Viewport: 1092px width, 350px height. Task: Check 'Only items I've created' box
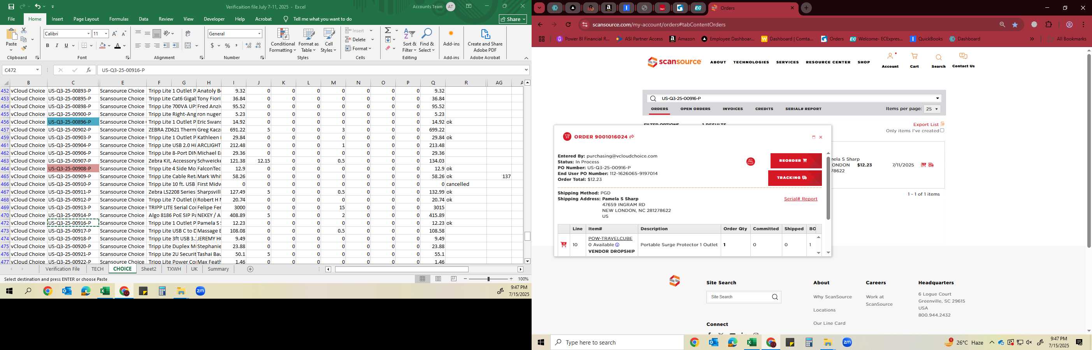click(x=942, y=131)
